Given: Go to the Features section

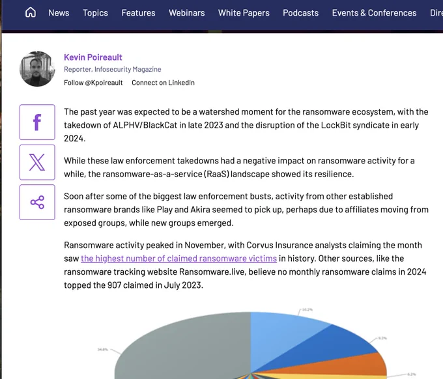Looking at the screenshot, I should [138, 12].
